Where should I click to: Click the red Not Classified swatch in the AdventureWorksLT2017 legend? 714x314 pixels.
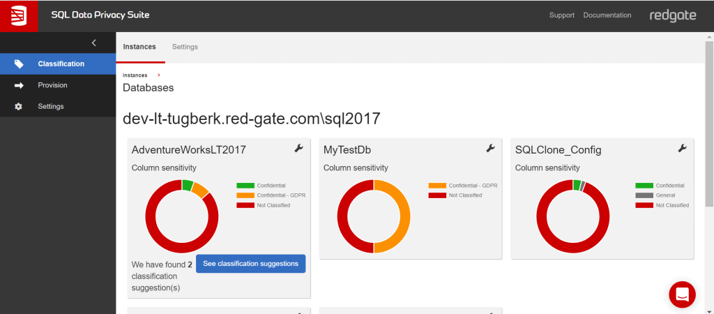click(245, 206)
